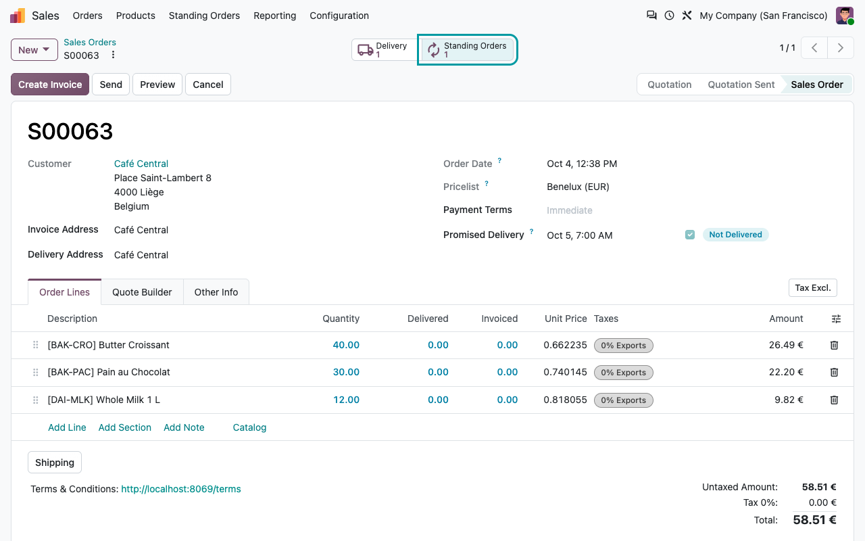
Task: Open the Products menu
Action: coord(136,16)
